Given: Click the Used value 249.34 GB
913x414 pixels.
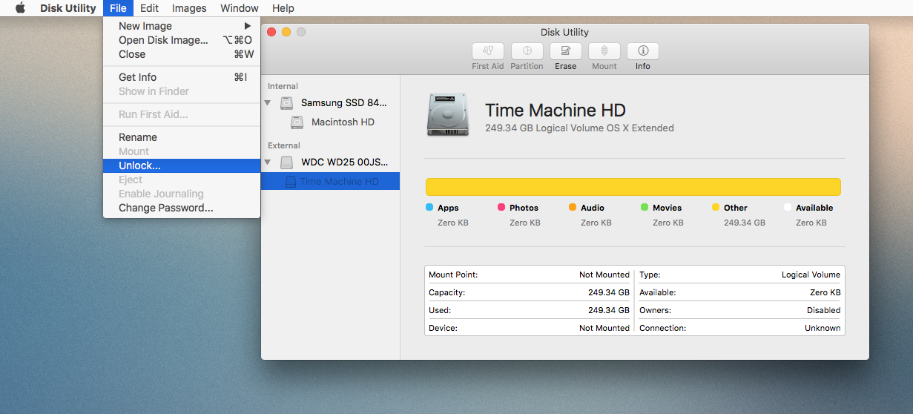Looking at the screenshot, I should tap(608, 310).
